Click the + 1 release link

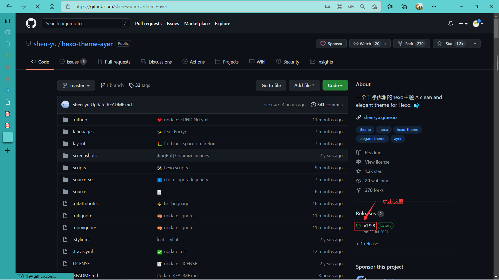(x=367, y=244)
